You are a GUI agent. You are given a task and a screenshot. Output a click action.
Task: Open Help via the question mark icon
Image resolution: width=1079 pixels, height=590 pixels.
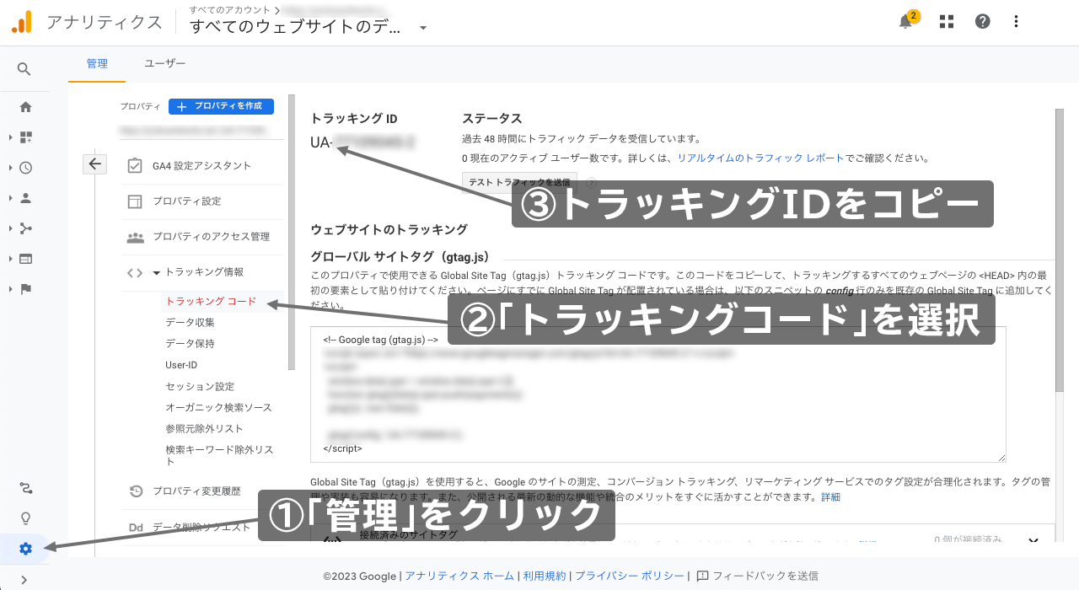pyautogui.click(x=982, y=21)
